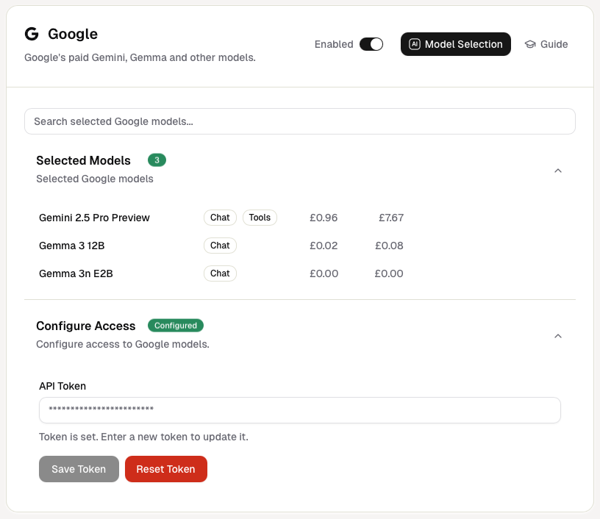This screenshot has width=600, height=519.
Task: Click the AI icon in Model Selection
Action: 415,44
